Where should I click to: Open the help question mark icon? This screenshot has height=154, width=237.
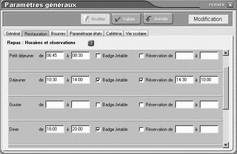pyautogui.click(x=91, y=43)
